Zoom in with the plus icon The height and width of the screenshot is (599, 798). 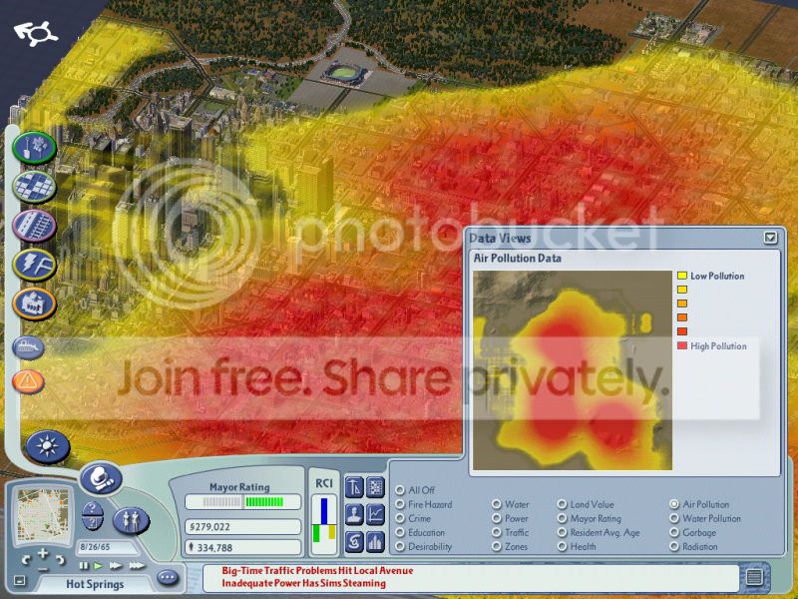click(x=43, y=552)
